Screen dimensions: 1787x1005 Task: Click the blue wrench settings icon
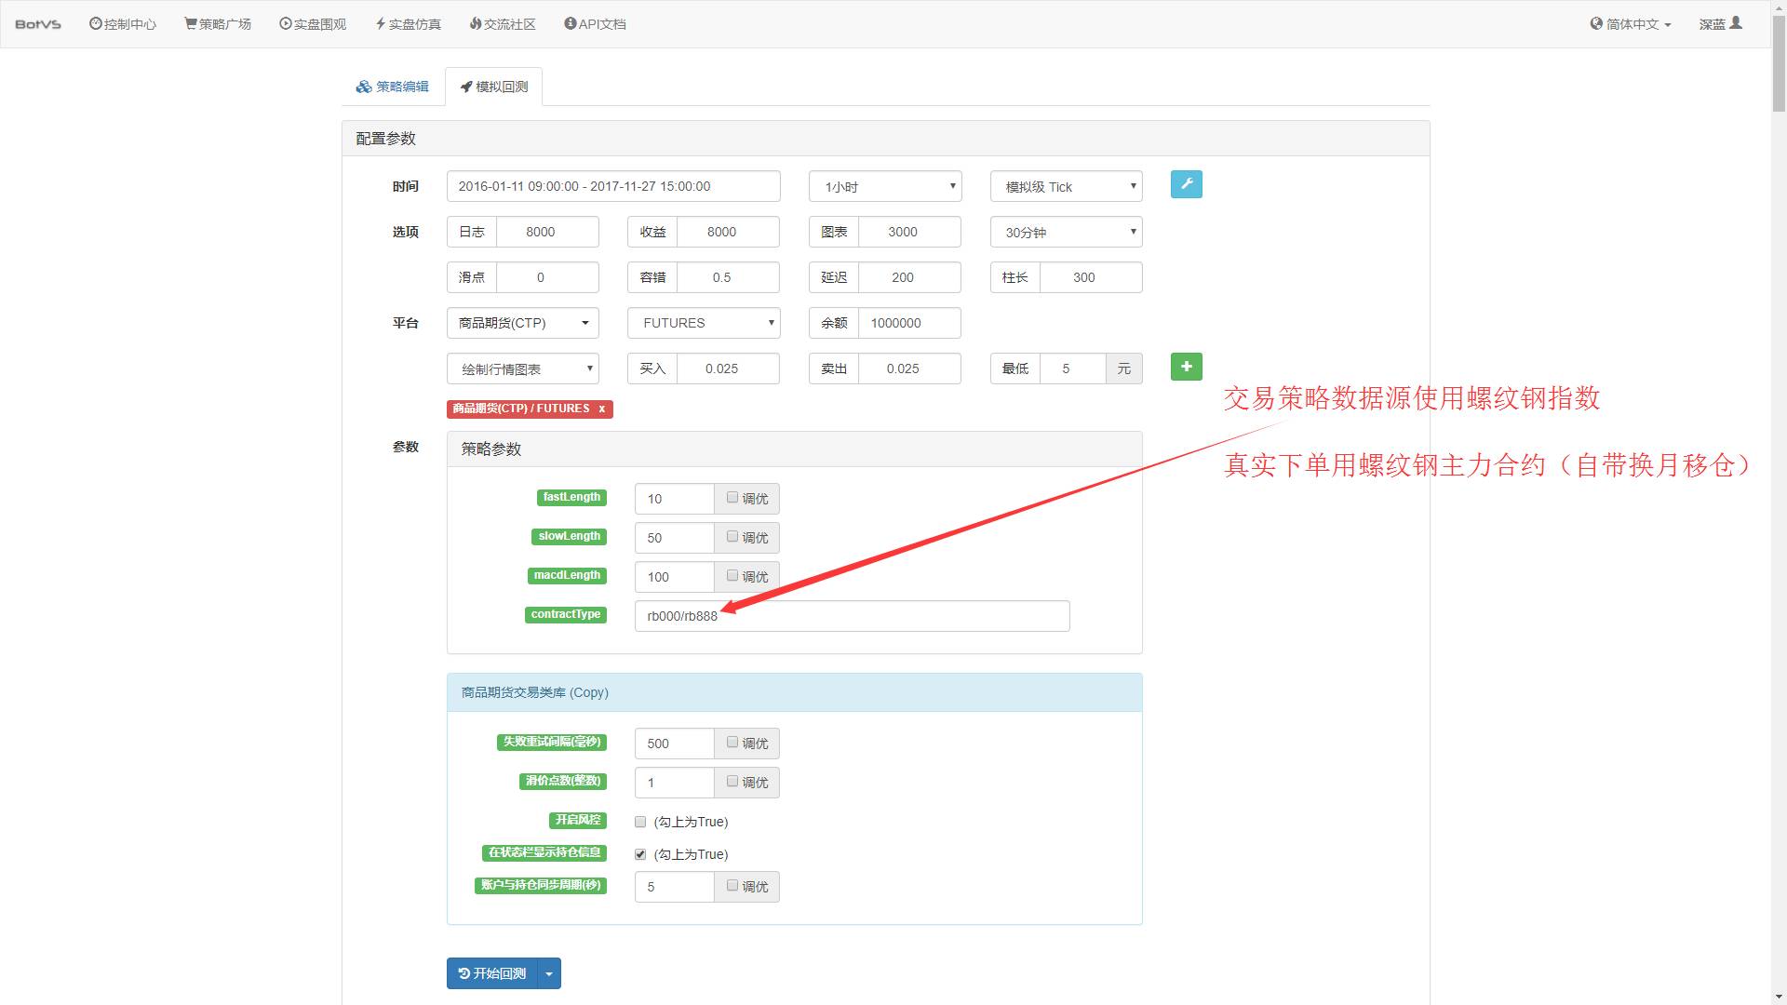[x=1186, y=184]
